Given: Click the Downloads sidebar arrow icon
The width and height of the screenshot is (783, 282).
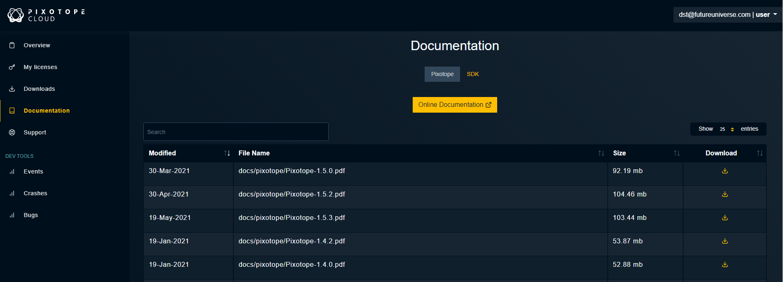Looking at the screenshot, I should [12, 89].
